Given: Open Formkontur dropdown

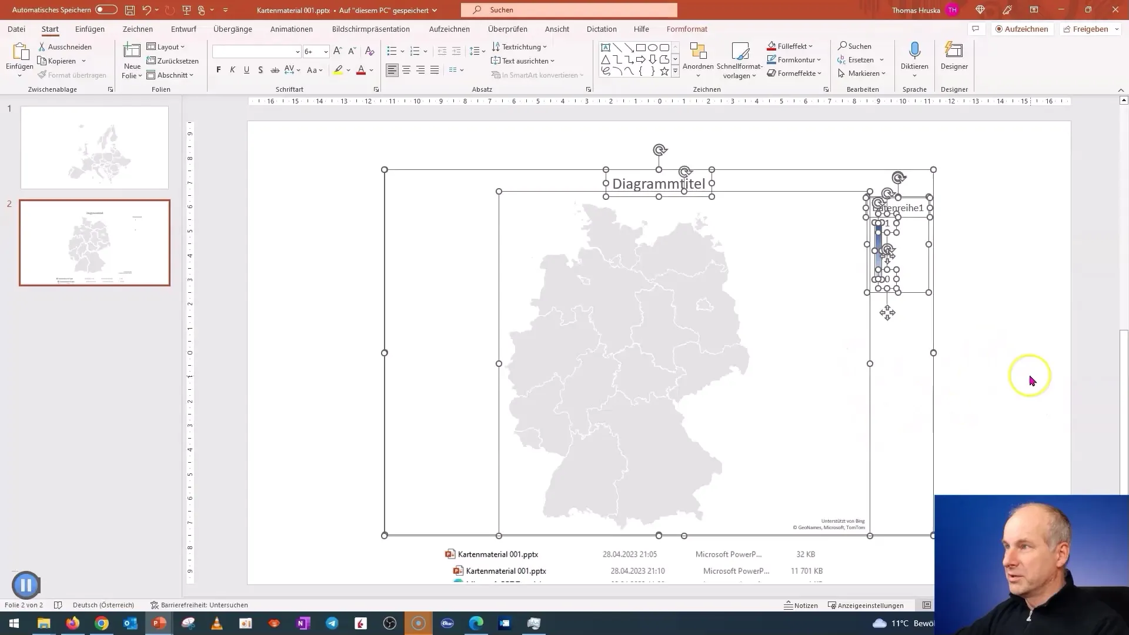Looking at the screenshot, I should tap(794, 59).
